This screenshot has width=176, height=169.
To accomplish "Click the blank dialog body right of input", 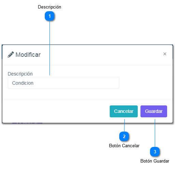I will click(146, 83).
